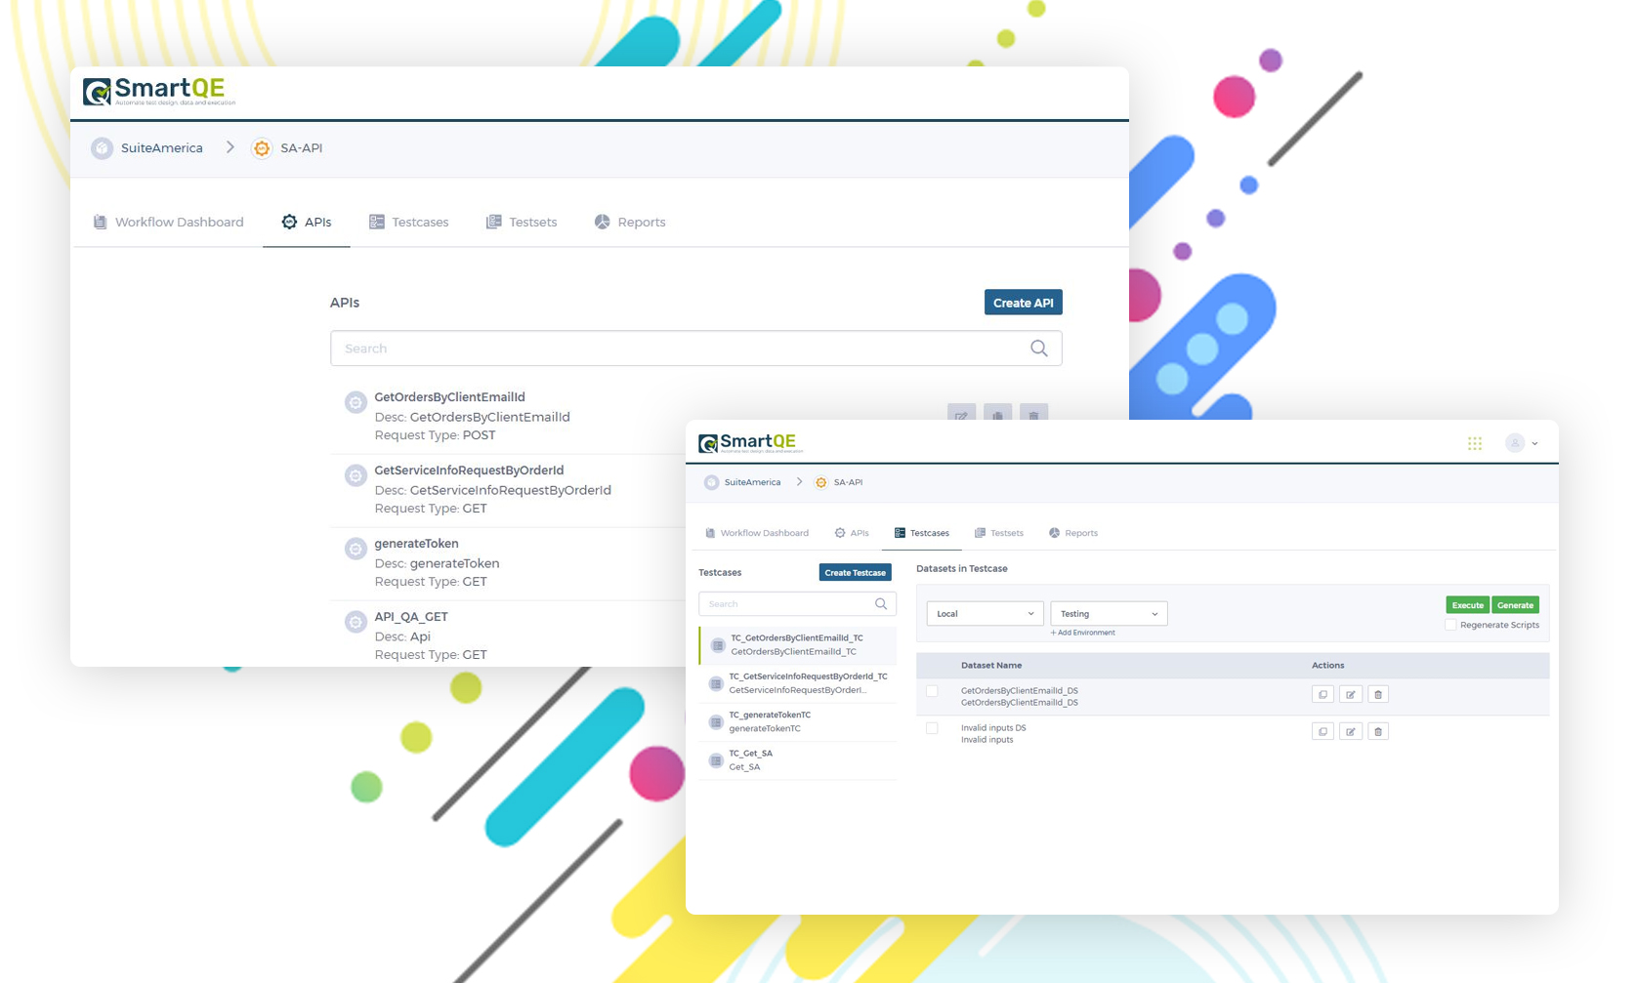This screenshot has width=1637, height=983.
Task: Edit the Invalid inputs DS dataset
Action: [x=1351, y=731]
